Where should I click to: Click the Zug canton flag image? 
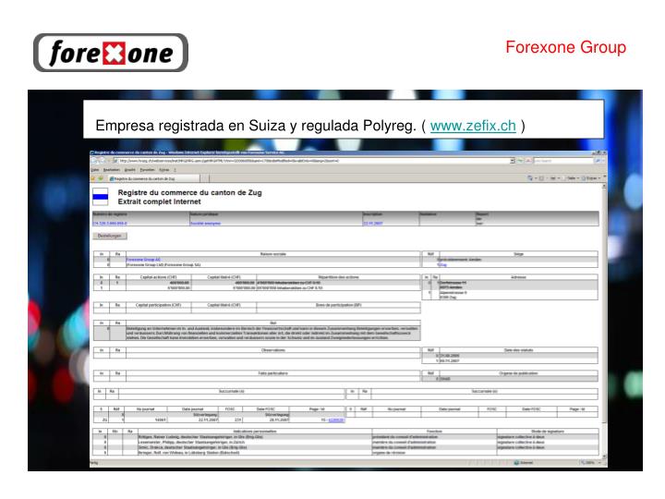(100, 197)
